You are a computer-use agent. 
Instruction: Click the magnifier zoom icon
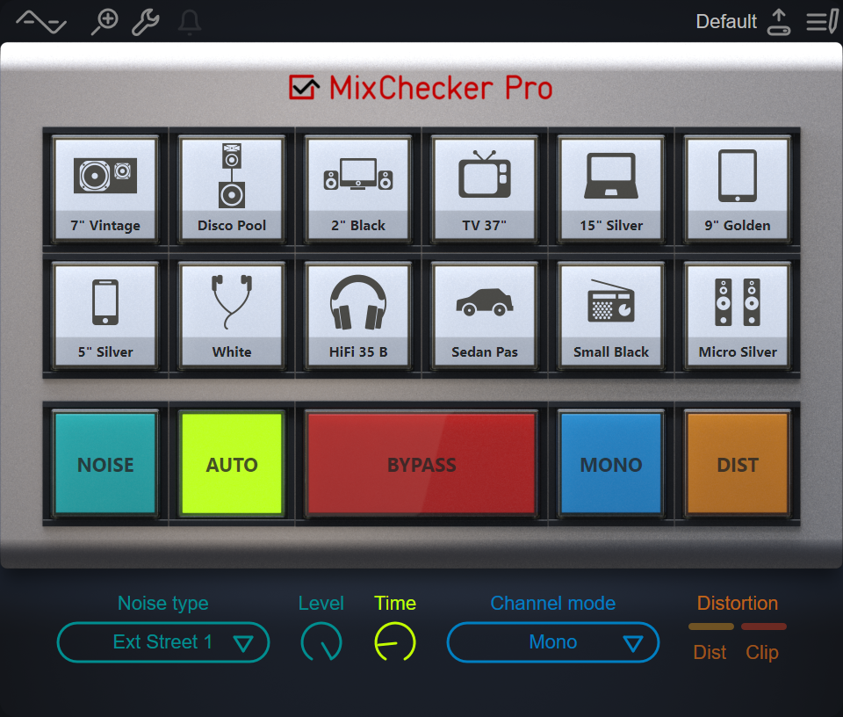pos(104,22)
